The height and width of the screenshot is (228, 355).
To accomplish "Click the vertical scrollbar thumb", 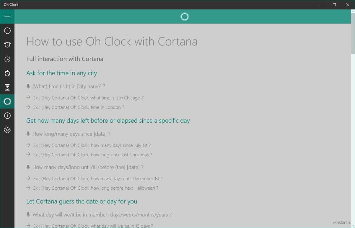I will (x=353, y=34).
